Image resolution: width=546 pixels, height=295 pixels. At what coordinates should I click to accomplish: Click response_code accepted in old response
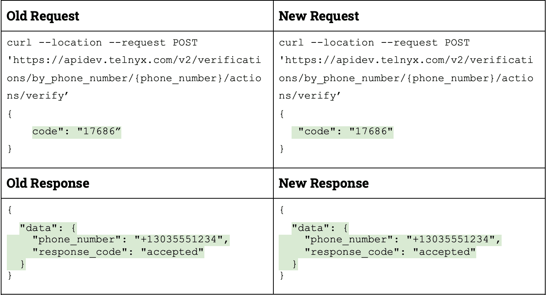pos(118,252)
